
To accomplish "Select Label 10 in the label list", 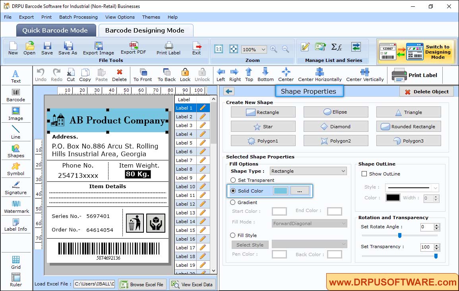I will click(185, 186).
